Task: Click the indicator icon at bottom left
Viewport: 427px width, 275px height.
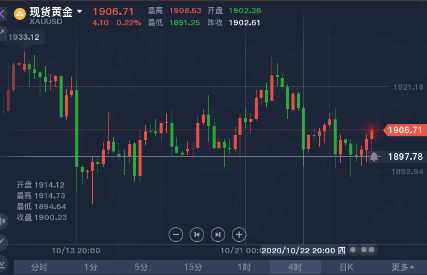Action: coord(2,264)
